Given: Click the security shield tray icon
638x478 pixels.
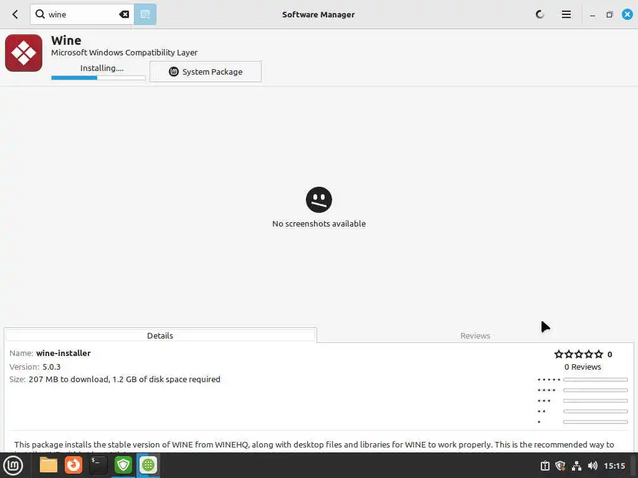Looking at the screenshot, I should [x=560, y=466].
